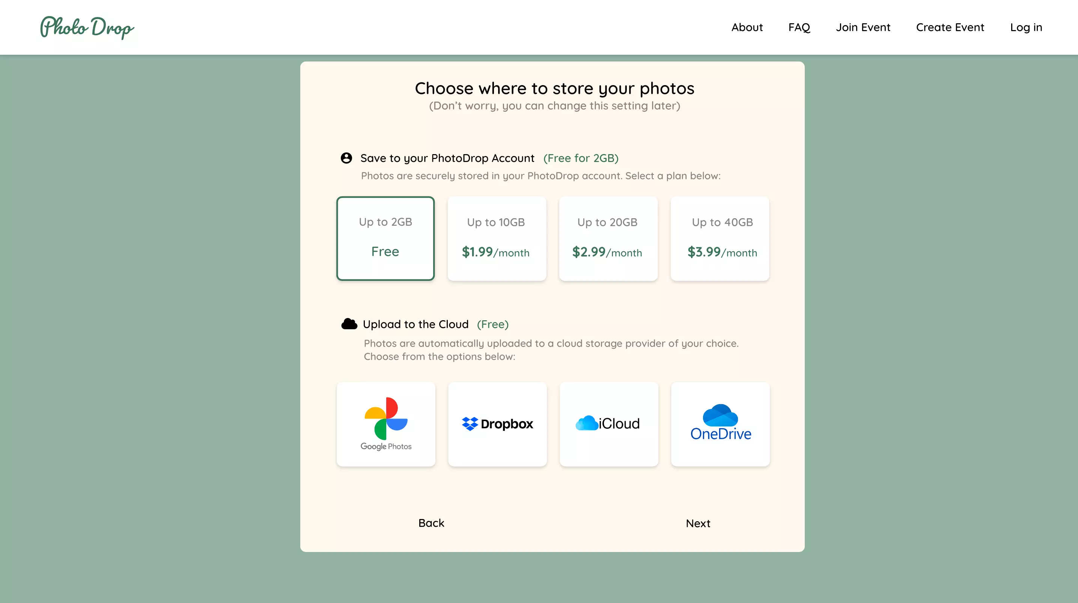The width and height of the screenshot is (1078, 603).
Task: Choose Google Photos as storage provider
Action: (x=386, y=424)
